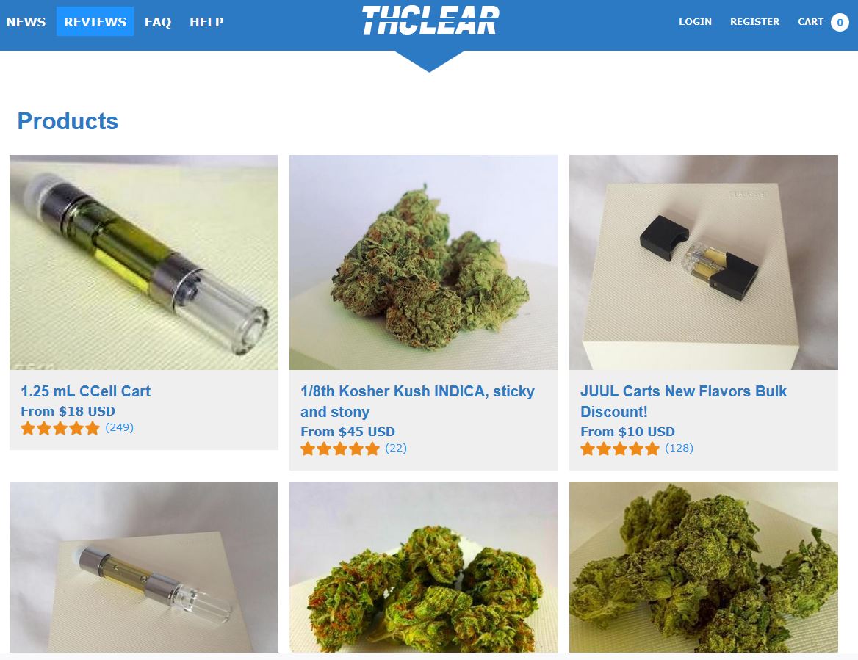The height and width of the screenshot is (660, 858).
Task: Click star rating under JUUL Carts
Action: point(620,449)
